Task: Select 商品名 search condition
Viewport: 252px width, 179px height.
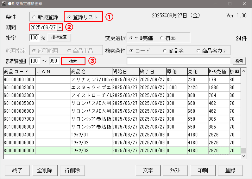Action: click(164, 51)
